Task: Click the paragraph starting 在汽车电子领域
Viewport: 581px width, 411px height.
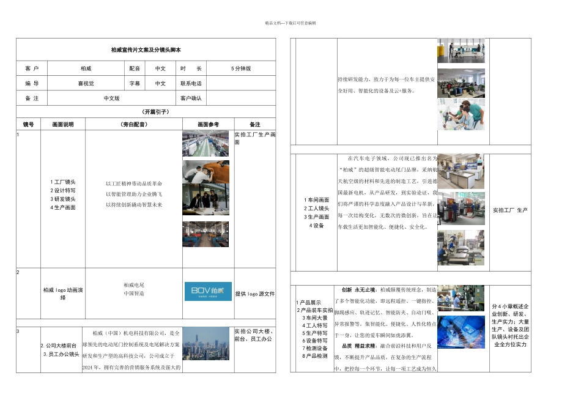Action: click(x=388, y=193)
